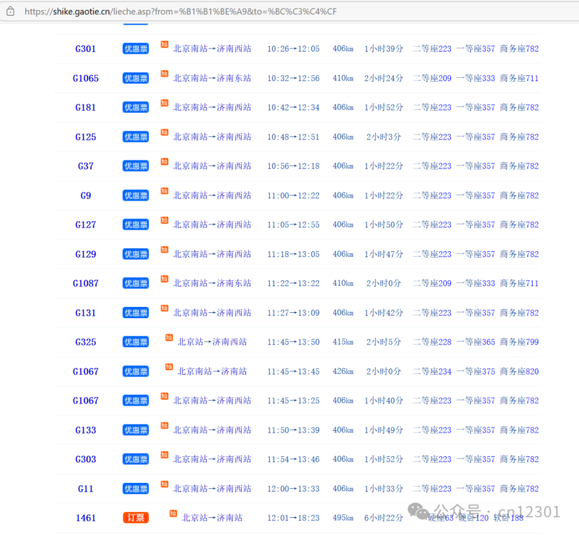
Task: Click origin-station 始 icon on G37 row
Action: pyautogui.click(x=165, y=162)
